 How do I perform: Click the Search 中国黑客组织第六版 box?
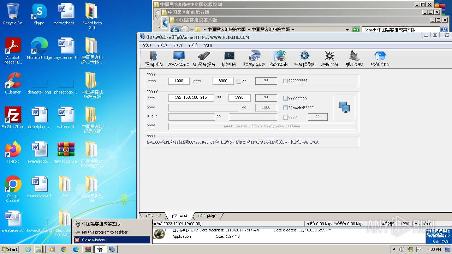pyautogui.click(x=401, y=30)
